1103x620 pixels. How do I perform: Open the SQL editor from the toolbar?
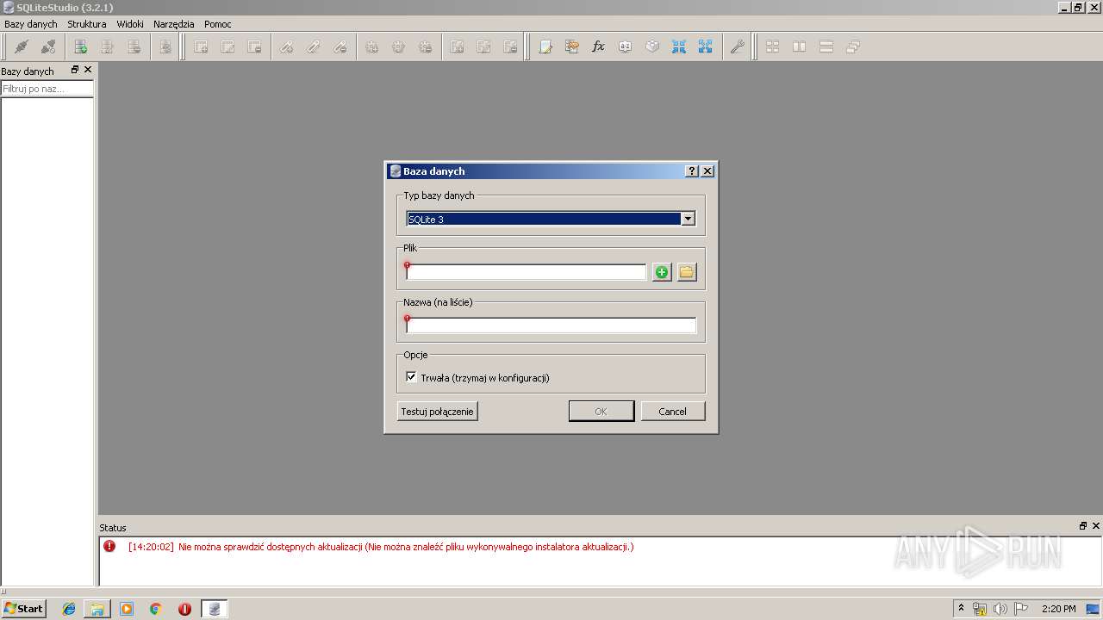click(545, 47)
